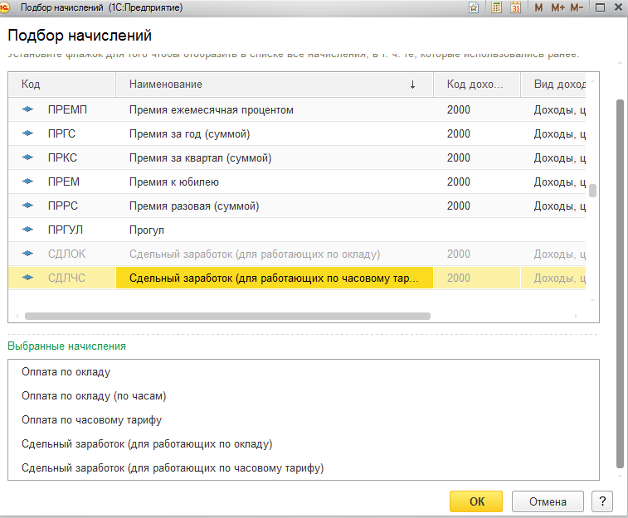Open the calendar icon in title bar
This screenshot has width=628, height=518.
(x=515, y=7)
